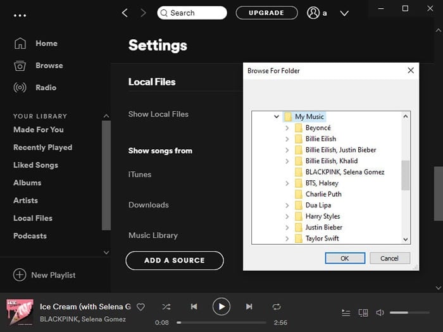Click the Beyoncé folder icon

tap(298, 128)
